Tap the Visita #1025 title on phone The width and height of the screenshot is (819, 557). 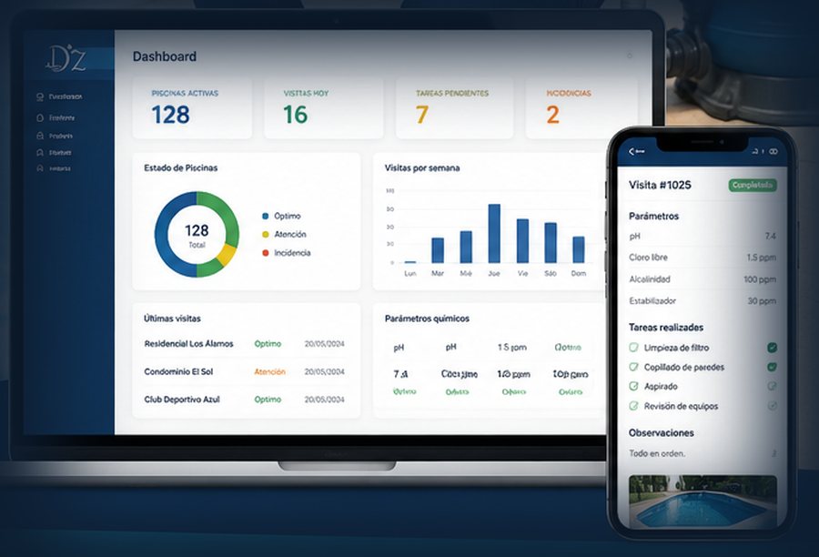pos(660,185)
